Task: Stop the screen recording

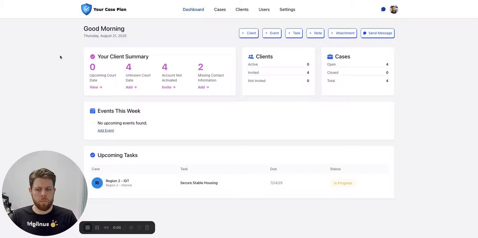Action: point(87,228)
